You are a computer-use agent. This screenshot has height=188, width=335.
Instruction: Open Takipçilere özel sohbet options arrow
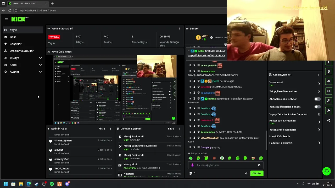(319, 91)
